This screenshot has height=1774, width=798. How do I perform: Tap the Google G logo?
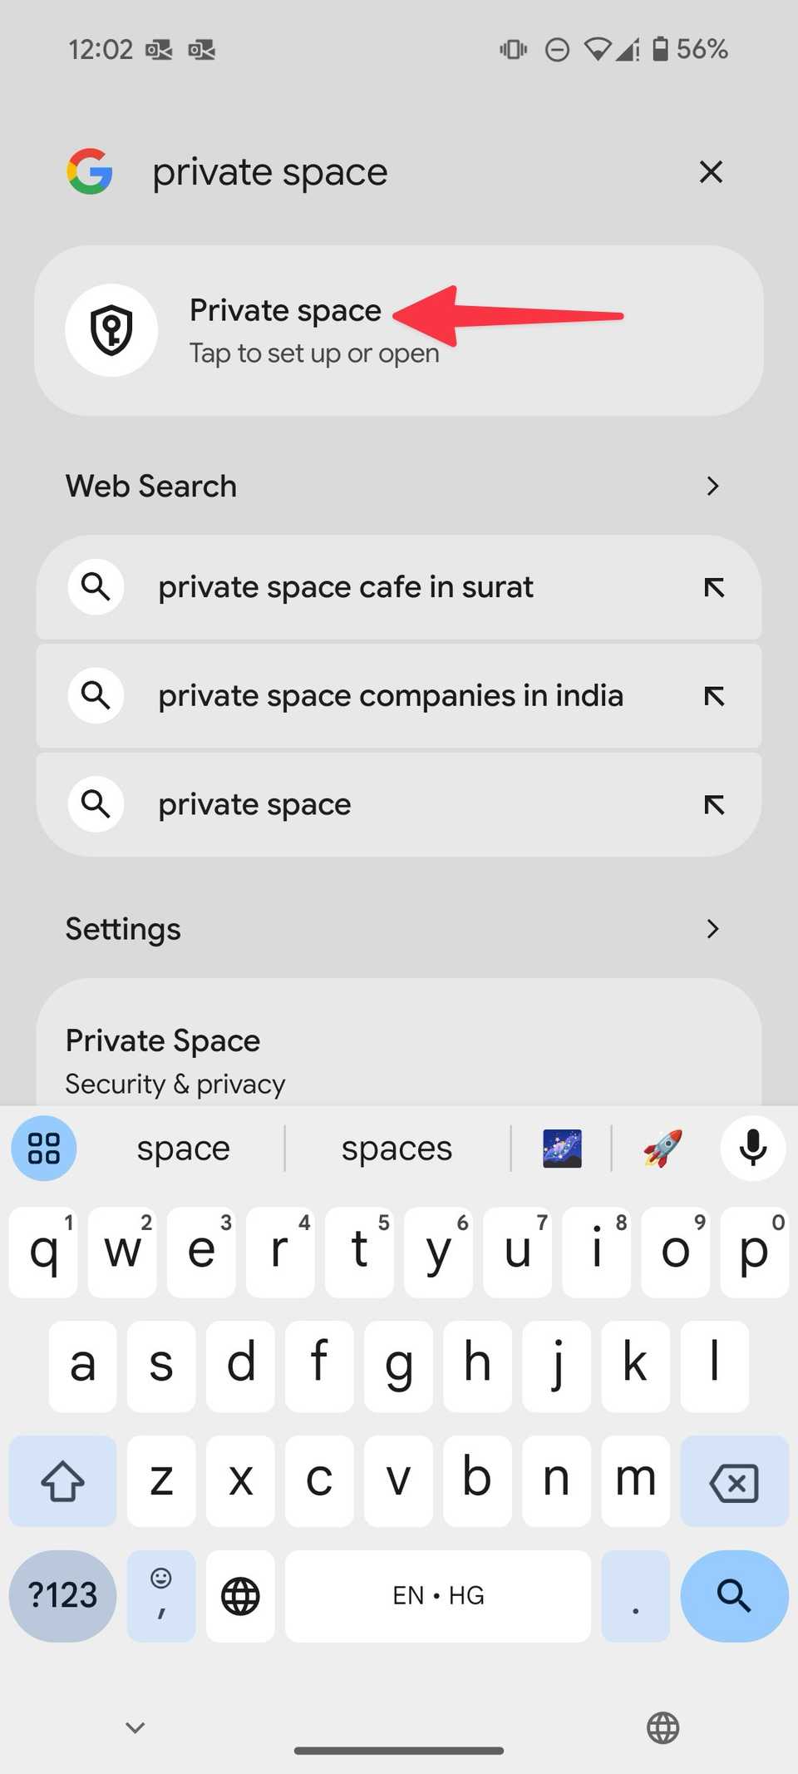(90, 172)
